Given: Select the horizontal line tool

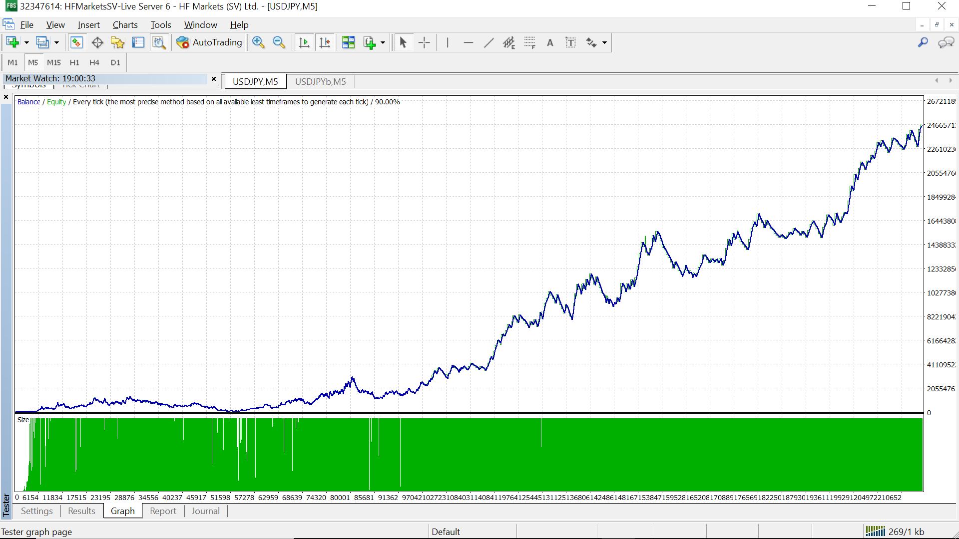Looking at the screenshot, I should tap(468, 43).
